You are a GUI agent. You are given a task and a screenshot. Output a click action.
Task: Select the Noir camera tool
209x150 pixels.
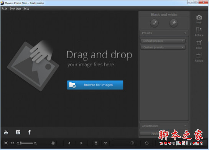(199, 19)
